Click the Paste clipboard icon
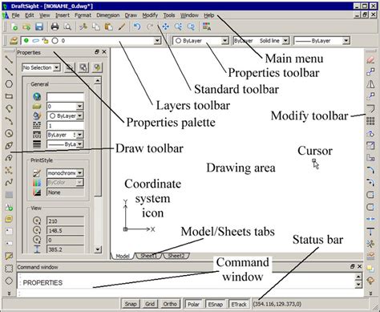Image resolution: width=380 pixels, height=312 pixels. 108,26
